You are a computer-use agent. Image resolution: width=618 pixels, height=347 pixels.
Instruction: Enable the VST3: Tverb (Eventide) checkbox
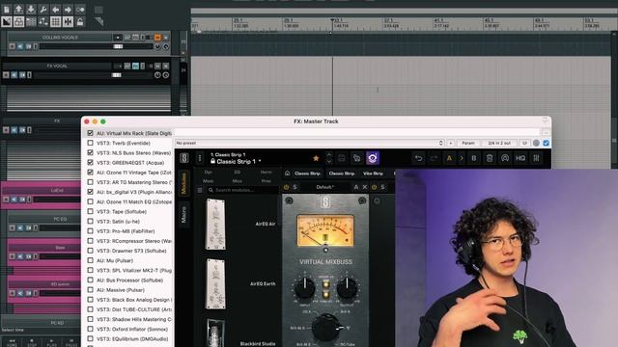(90, 143)
